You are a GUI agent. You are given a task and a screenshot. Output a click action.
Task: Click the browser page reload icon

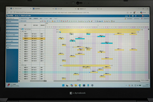click(x=11, y=12)
